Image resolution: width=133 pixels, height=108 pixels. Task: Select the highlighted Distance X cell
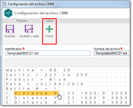tap(36, 93)
